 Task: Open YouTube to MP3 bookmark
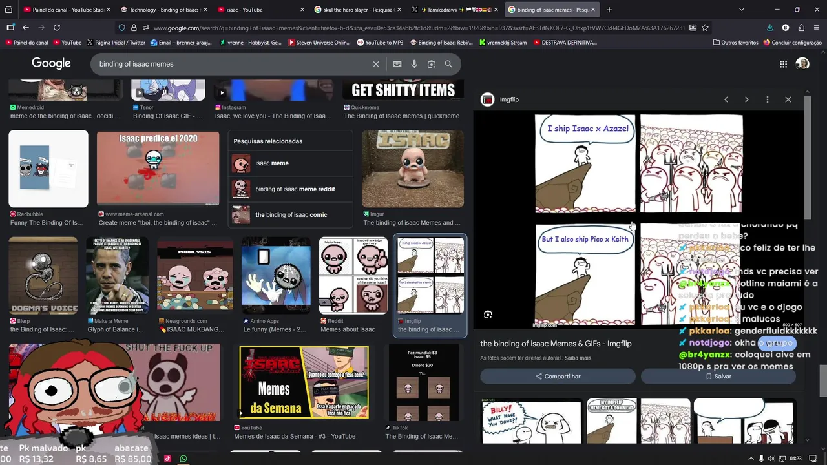click(380, 43)
